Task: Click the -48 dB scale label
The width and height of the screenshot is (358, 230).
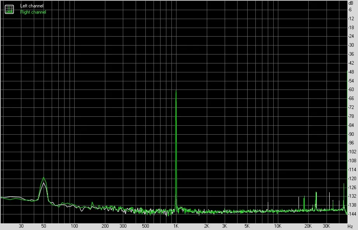Action: pyautogui.click(x=351, y=72)
